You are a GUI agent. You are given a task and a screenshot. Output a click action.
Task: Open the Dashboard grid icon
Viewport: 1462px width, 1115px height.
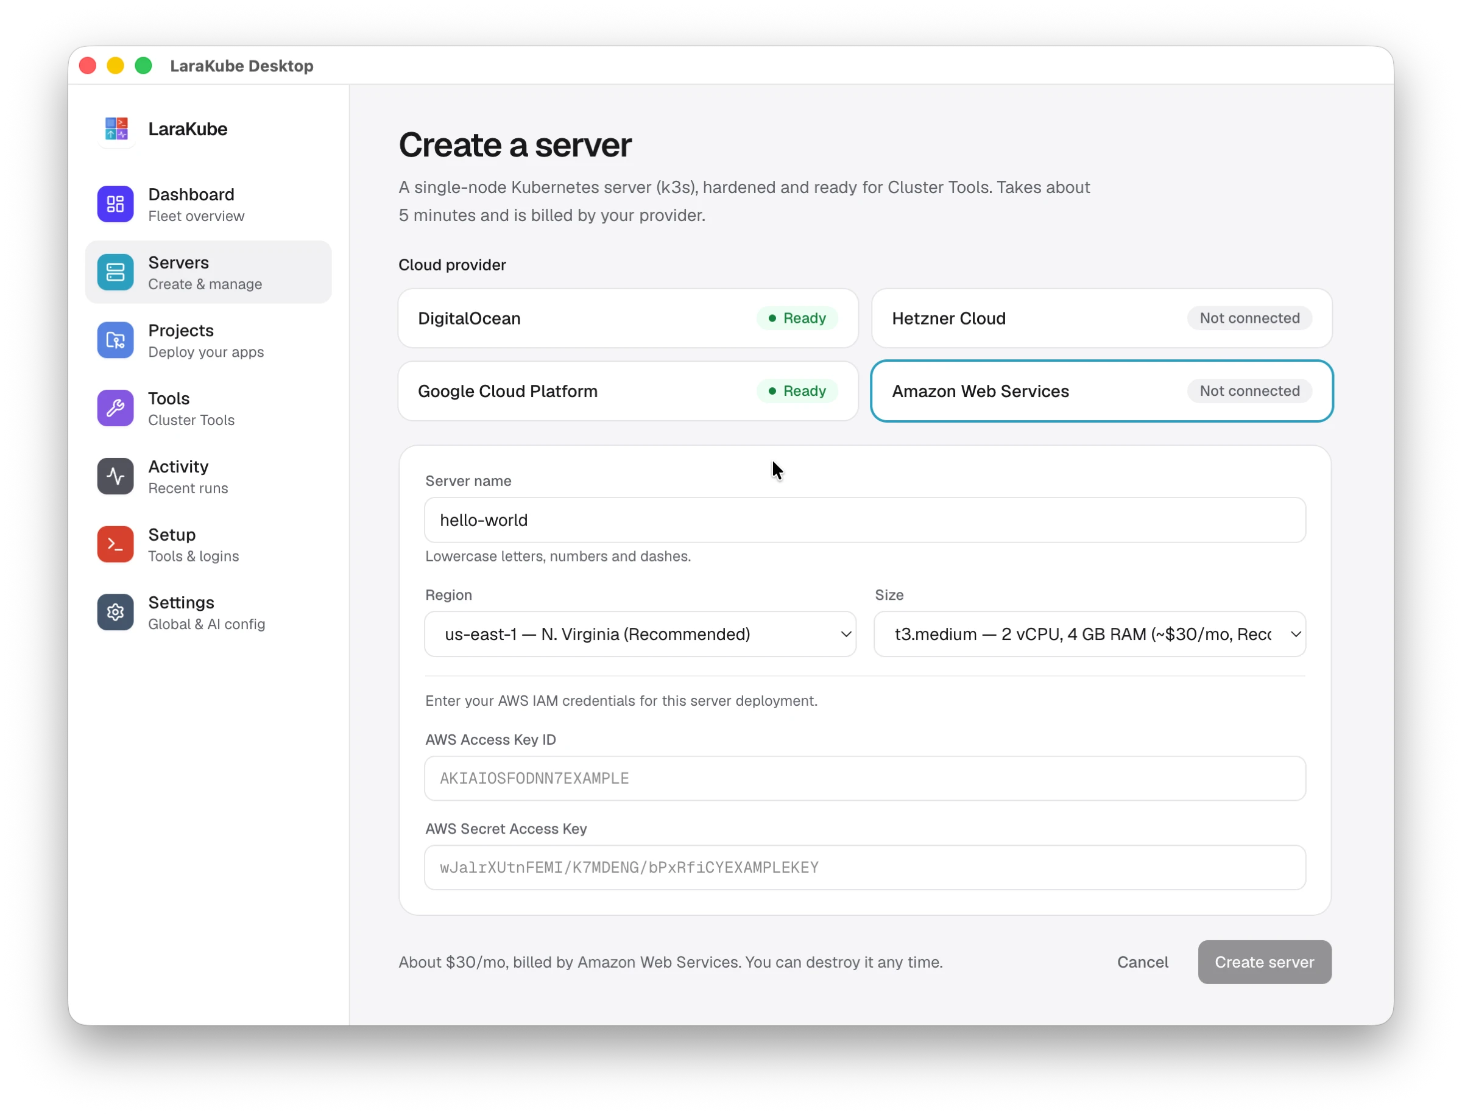[x=116, y=204]
